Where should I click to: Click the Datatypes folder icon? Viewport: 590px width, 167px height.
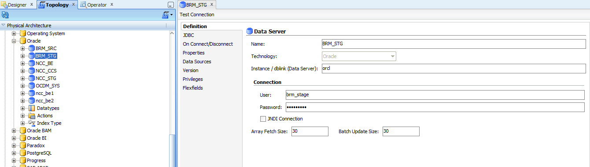32,108
